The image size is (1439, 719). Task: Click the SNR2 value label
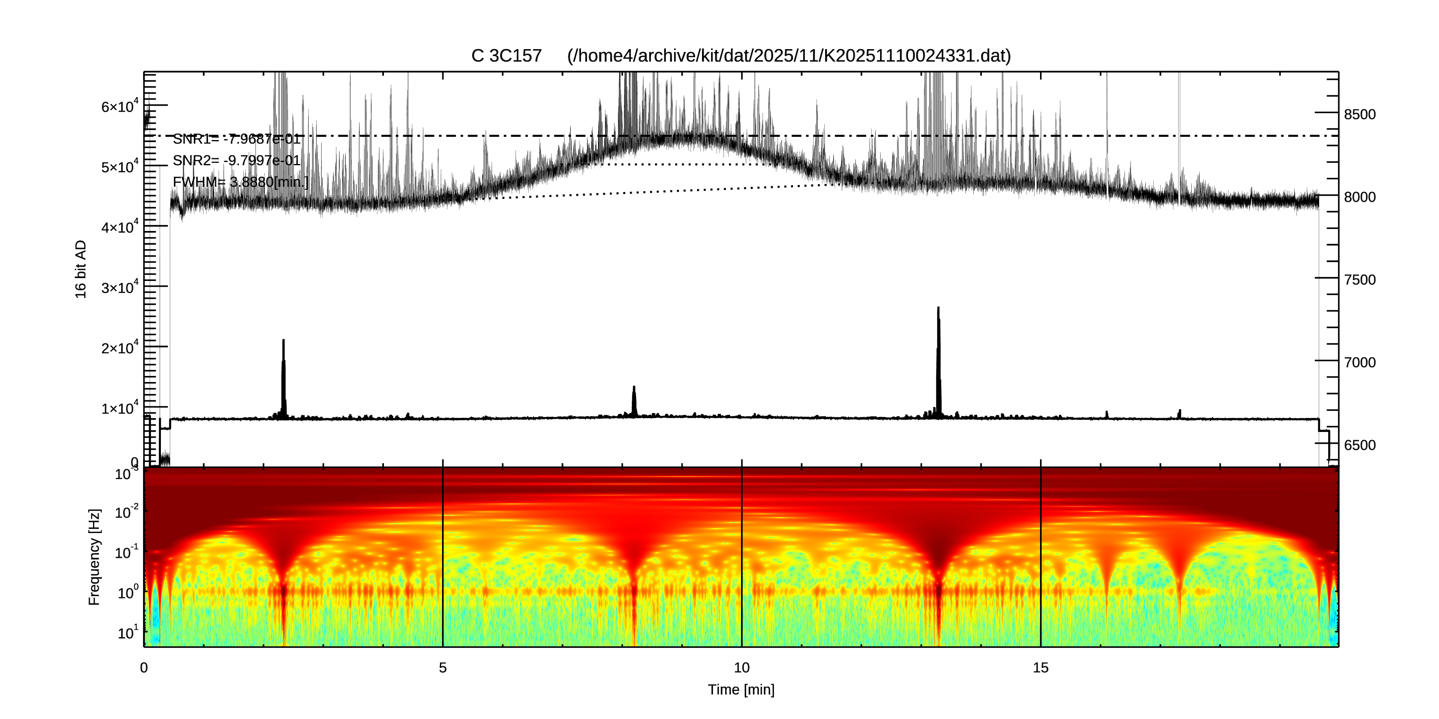click(236, 161)
